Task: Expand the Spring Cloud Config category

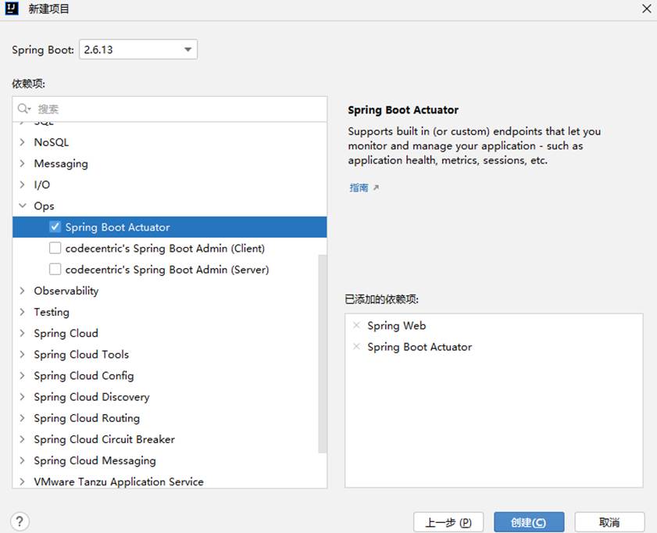Action: click(22, 375)
